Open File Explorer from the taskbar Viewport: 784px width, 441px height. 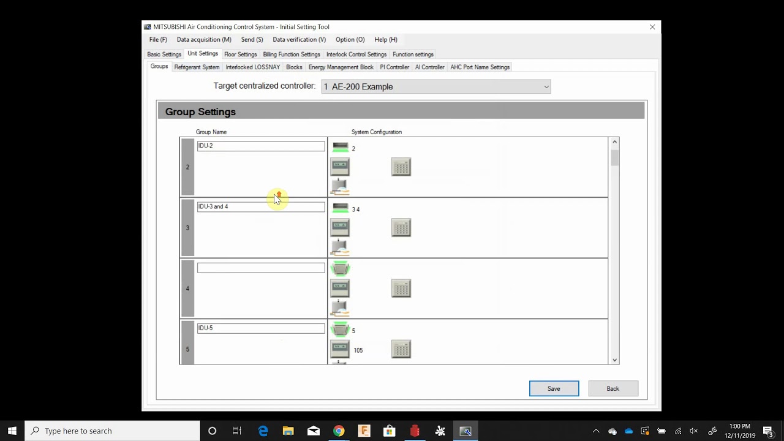coord(288,431)
